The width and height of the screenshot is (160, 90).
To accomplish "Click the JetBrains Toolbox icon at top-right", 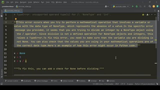I will 158,6.
